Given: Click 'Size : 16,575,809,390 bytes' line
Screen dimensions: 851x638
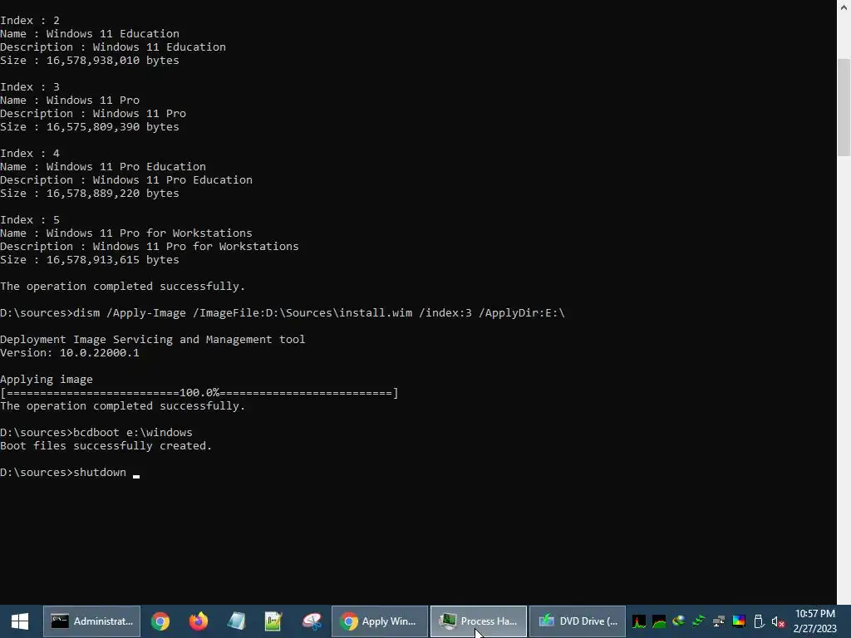Looking at the screenshot, I should coord(90,127).
